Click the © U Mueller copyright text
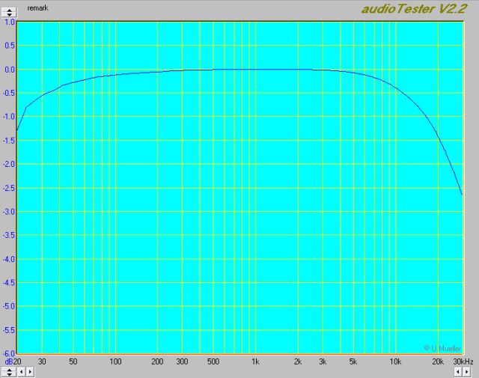479x378 pixels. 442,347
